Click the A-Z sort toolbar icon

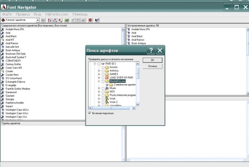pyautogui.click(x=49, y=20)
